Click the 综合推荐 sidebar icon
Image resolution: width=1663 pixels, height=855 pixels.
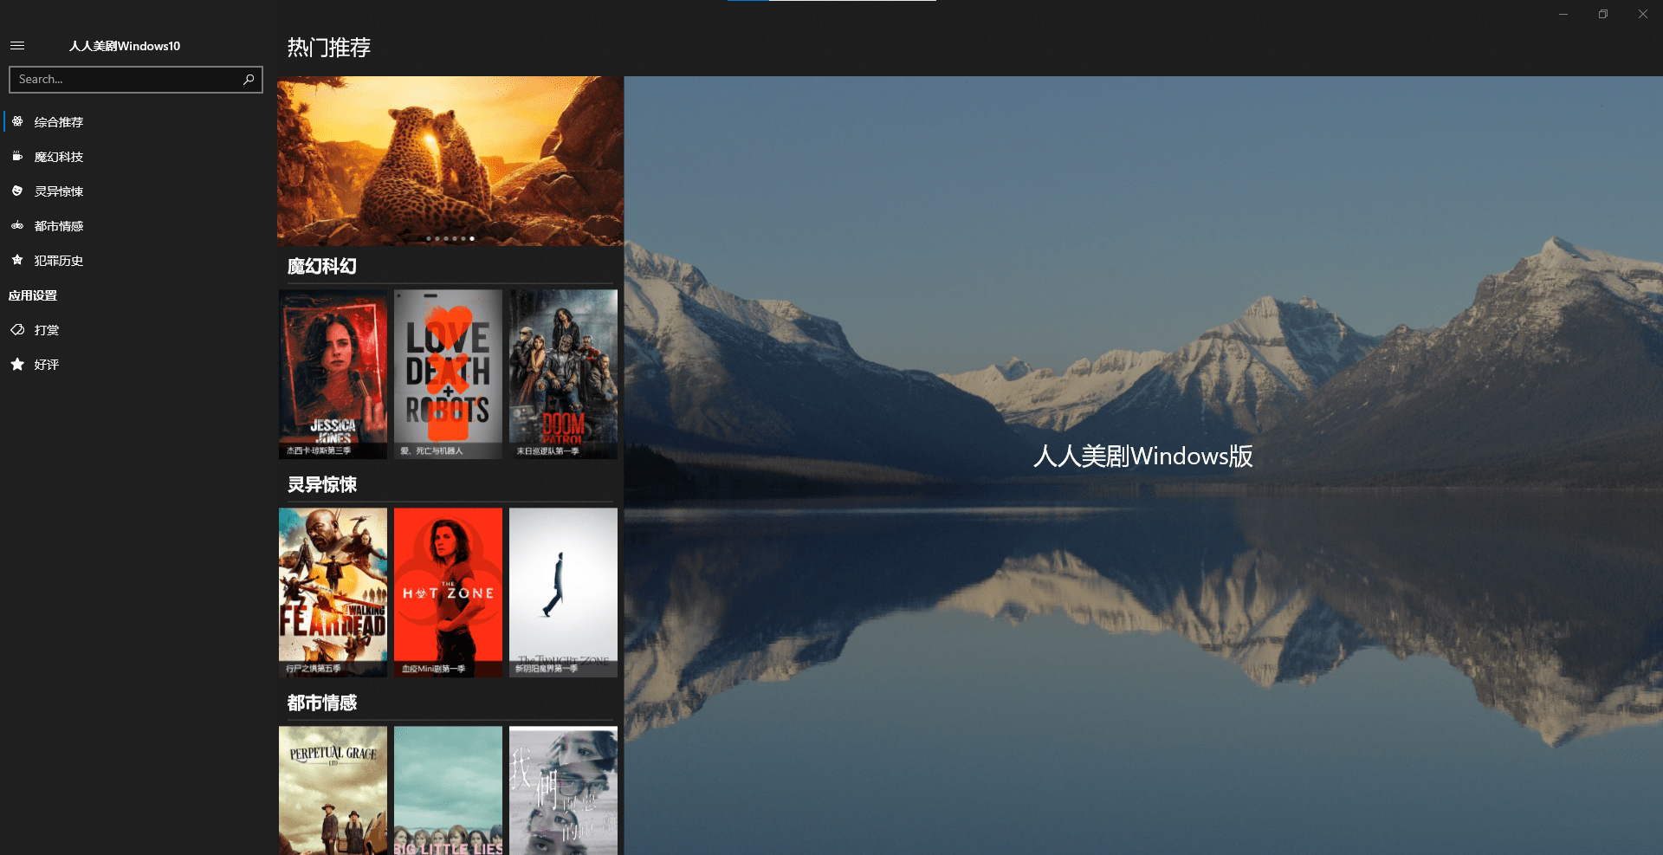point(17,122)
